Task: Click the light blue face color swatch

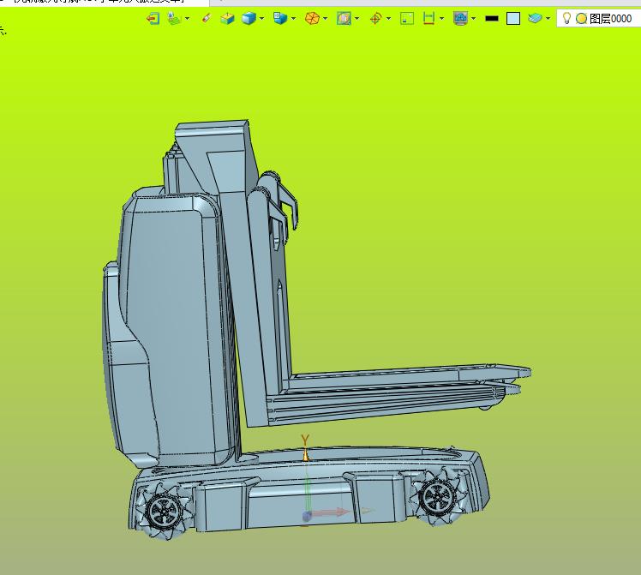Action: click(513, 18)
